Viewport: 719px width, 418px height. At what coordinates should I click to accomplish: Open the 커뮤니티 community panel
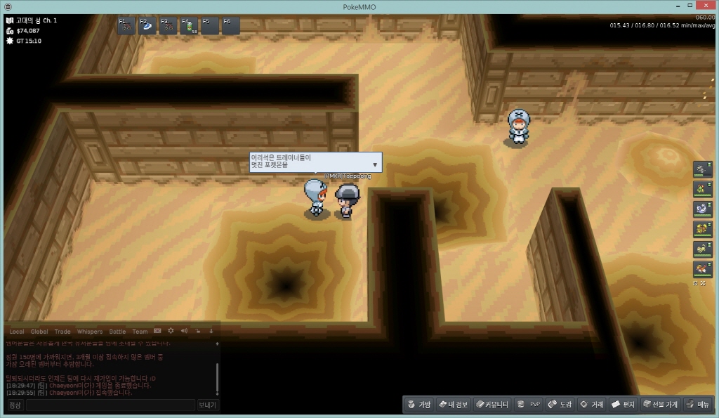[492, 405]
